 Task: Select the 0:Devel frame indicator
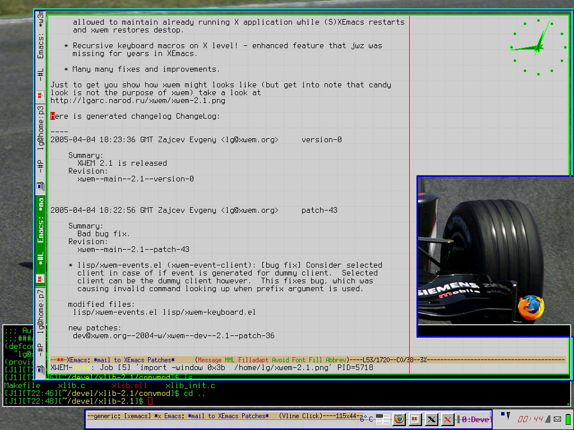476,419
